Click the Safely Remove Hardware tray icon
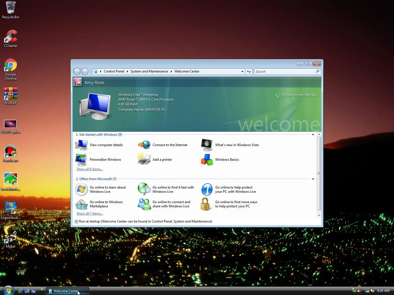 tap(354, 291)
